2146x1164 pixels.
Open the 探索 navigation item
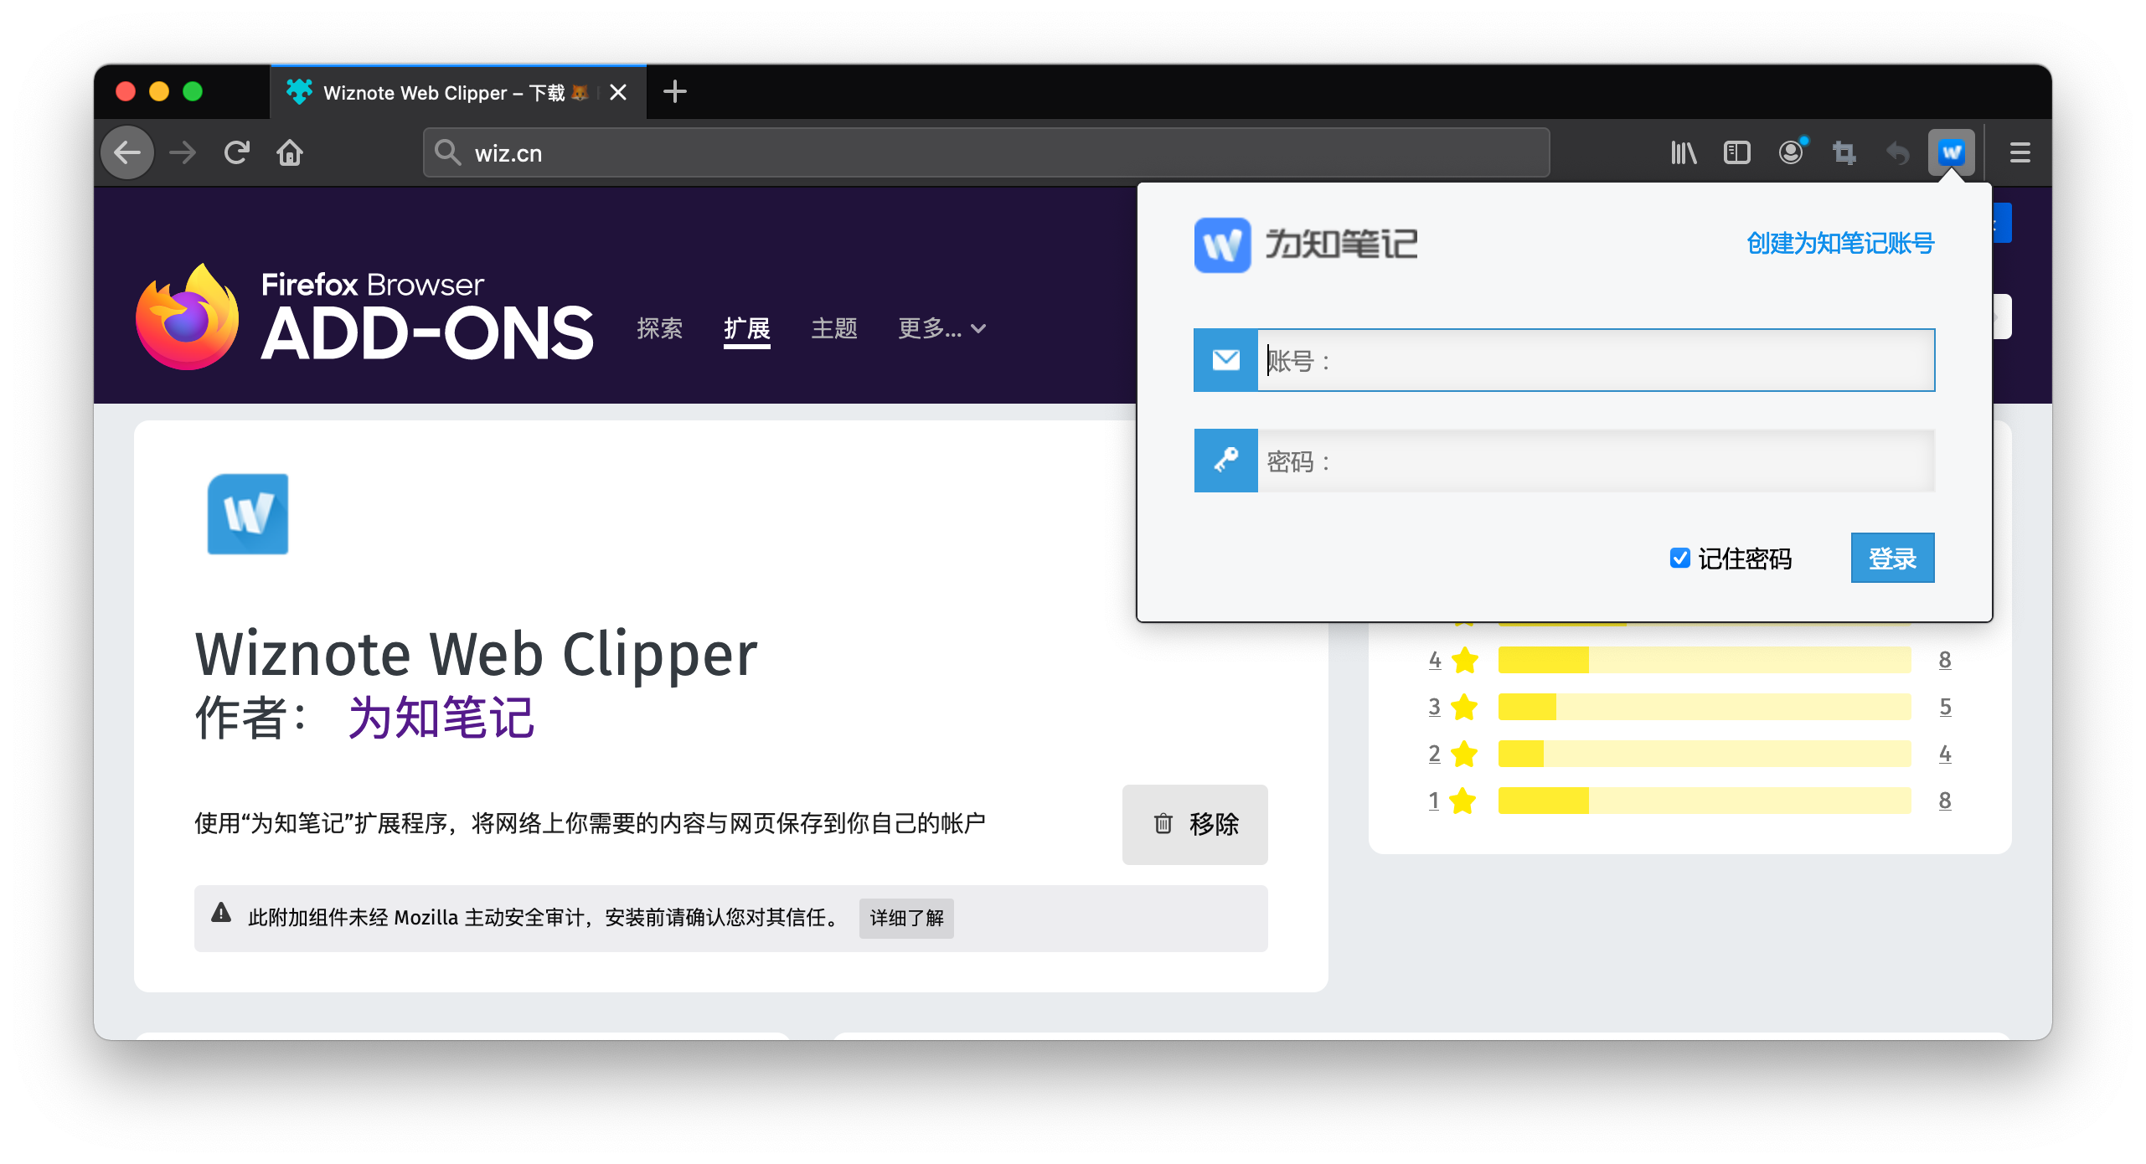click(x=659, y=328)
